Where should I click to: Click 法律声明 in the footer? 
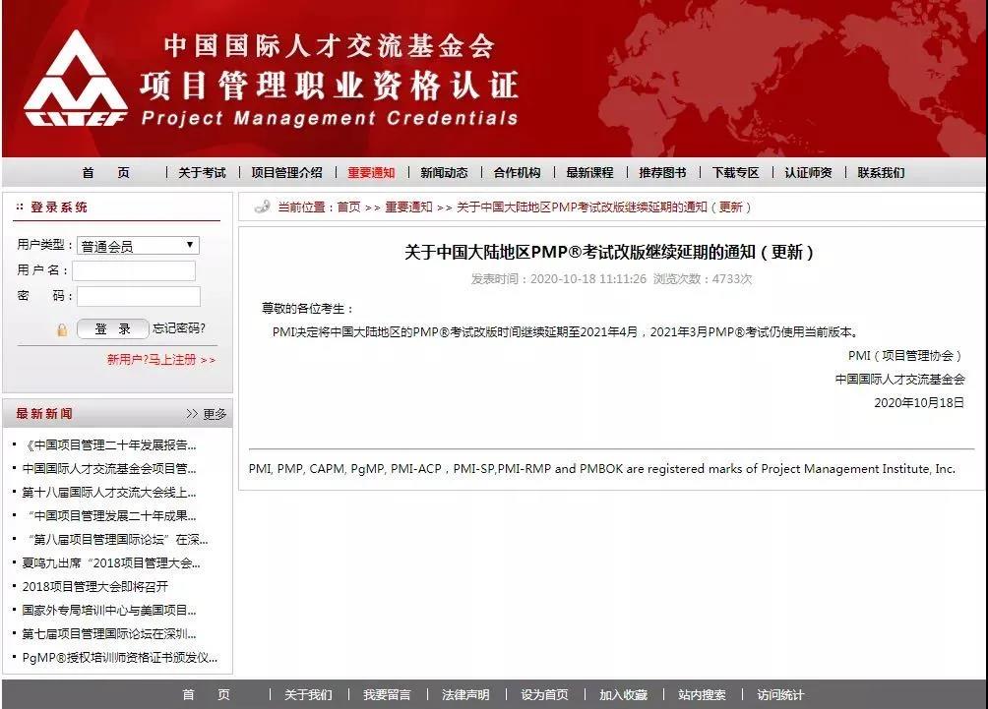coord(465,694)
